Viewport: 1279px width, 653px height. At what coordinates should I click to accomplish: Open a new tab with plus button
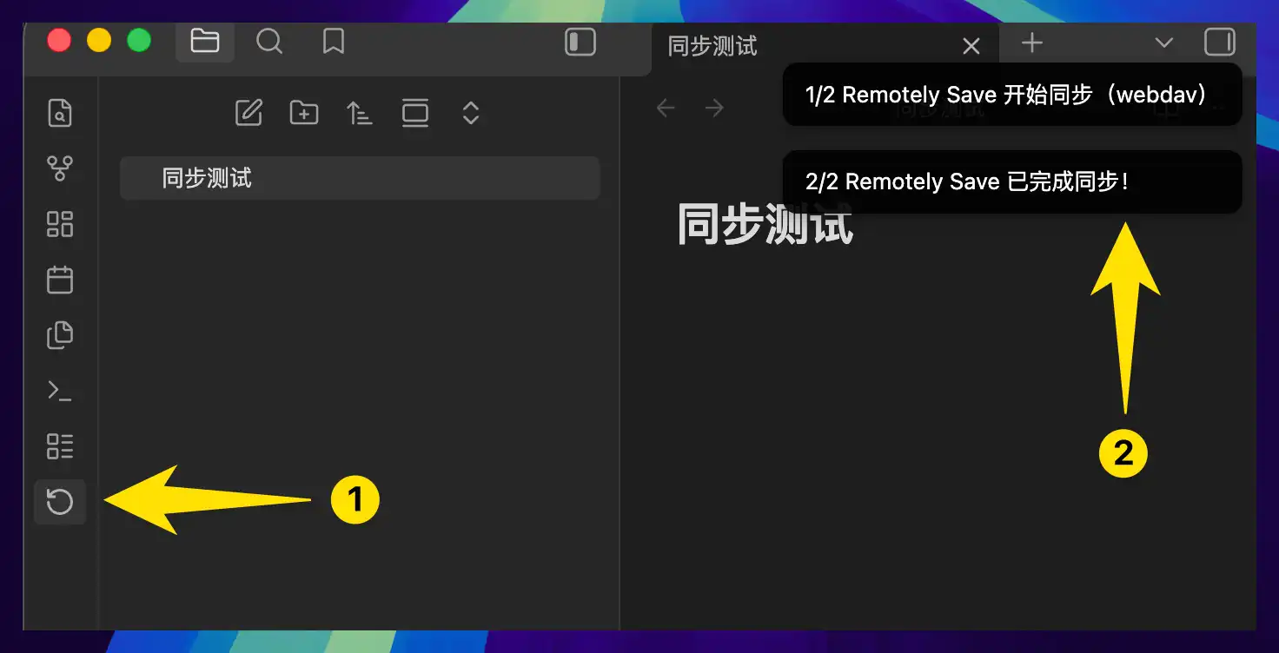pos(1032,43)
